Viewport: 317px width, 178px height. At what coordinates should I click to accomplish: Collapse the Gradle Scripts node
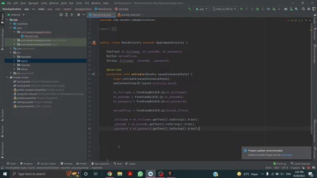(x=7, y=77)
